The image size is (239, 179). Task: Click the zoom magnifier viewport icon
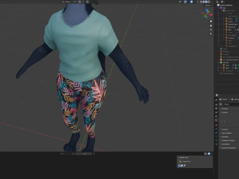211,21
